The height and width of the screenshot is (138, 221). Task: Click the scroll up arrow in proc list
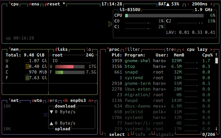click(216, 55)
